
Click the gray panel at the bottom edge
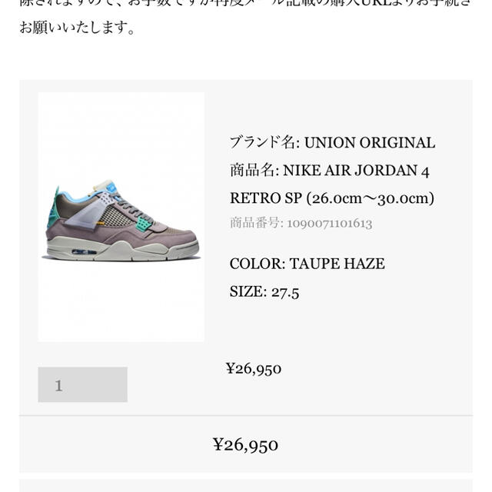click(x=246, y=485)
